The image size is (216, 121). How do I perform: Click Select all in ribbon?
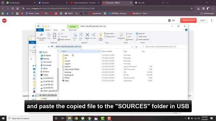[x=140, y=34]
